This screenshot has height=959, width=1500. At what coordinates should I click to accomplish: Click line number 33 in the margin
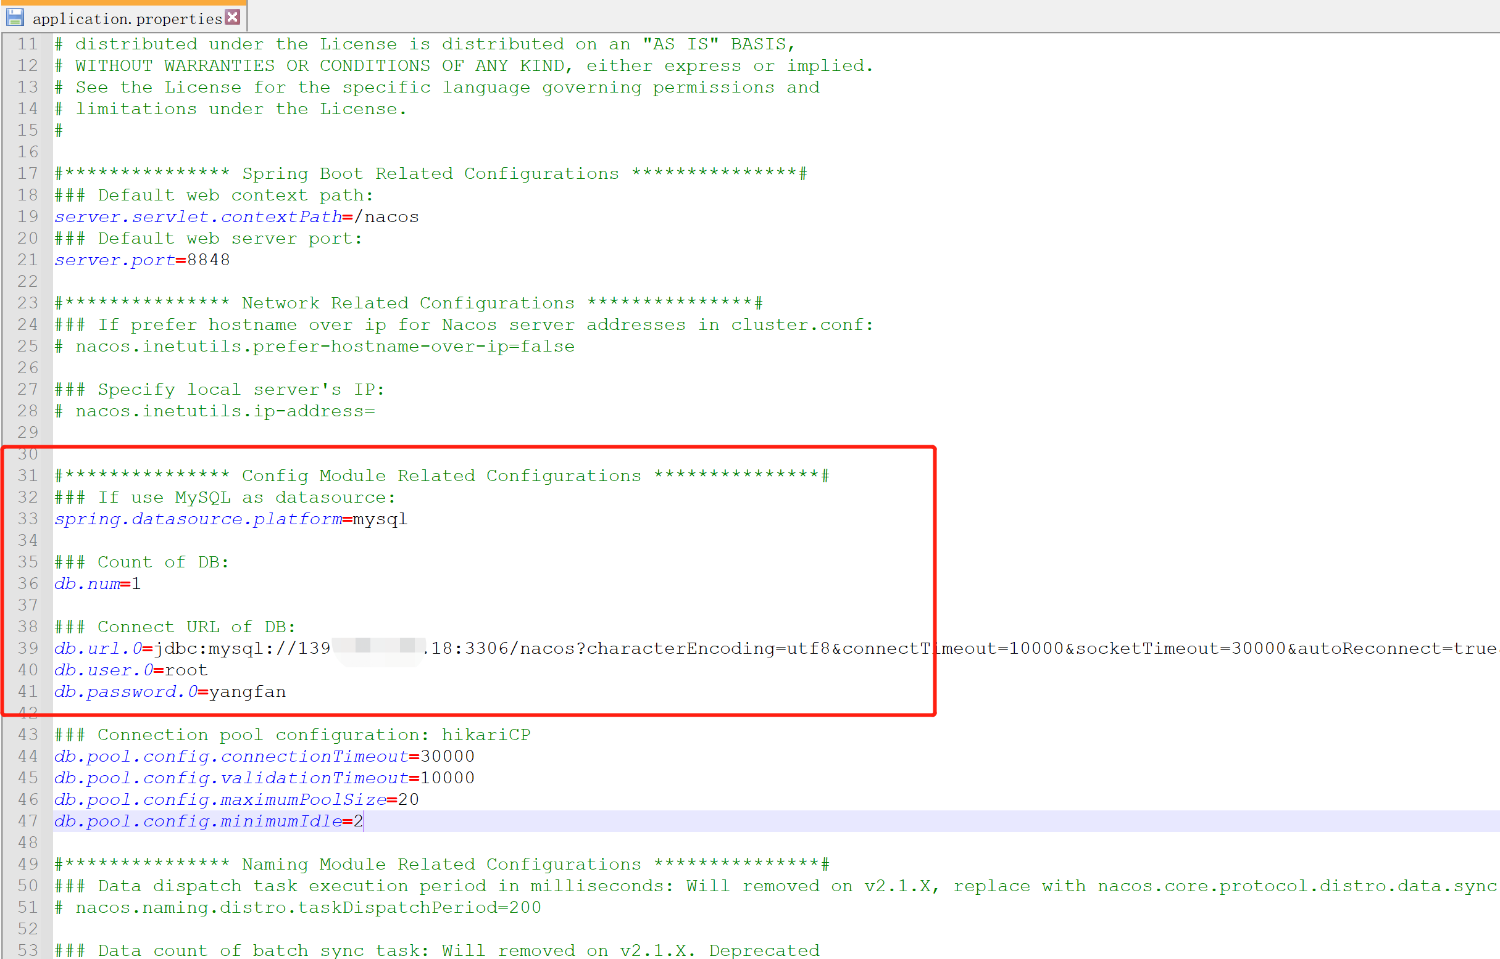click(x=28, y=519)
